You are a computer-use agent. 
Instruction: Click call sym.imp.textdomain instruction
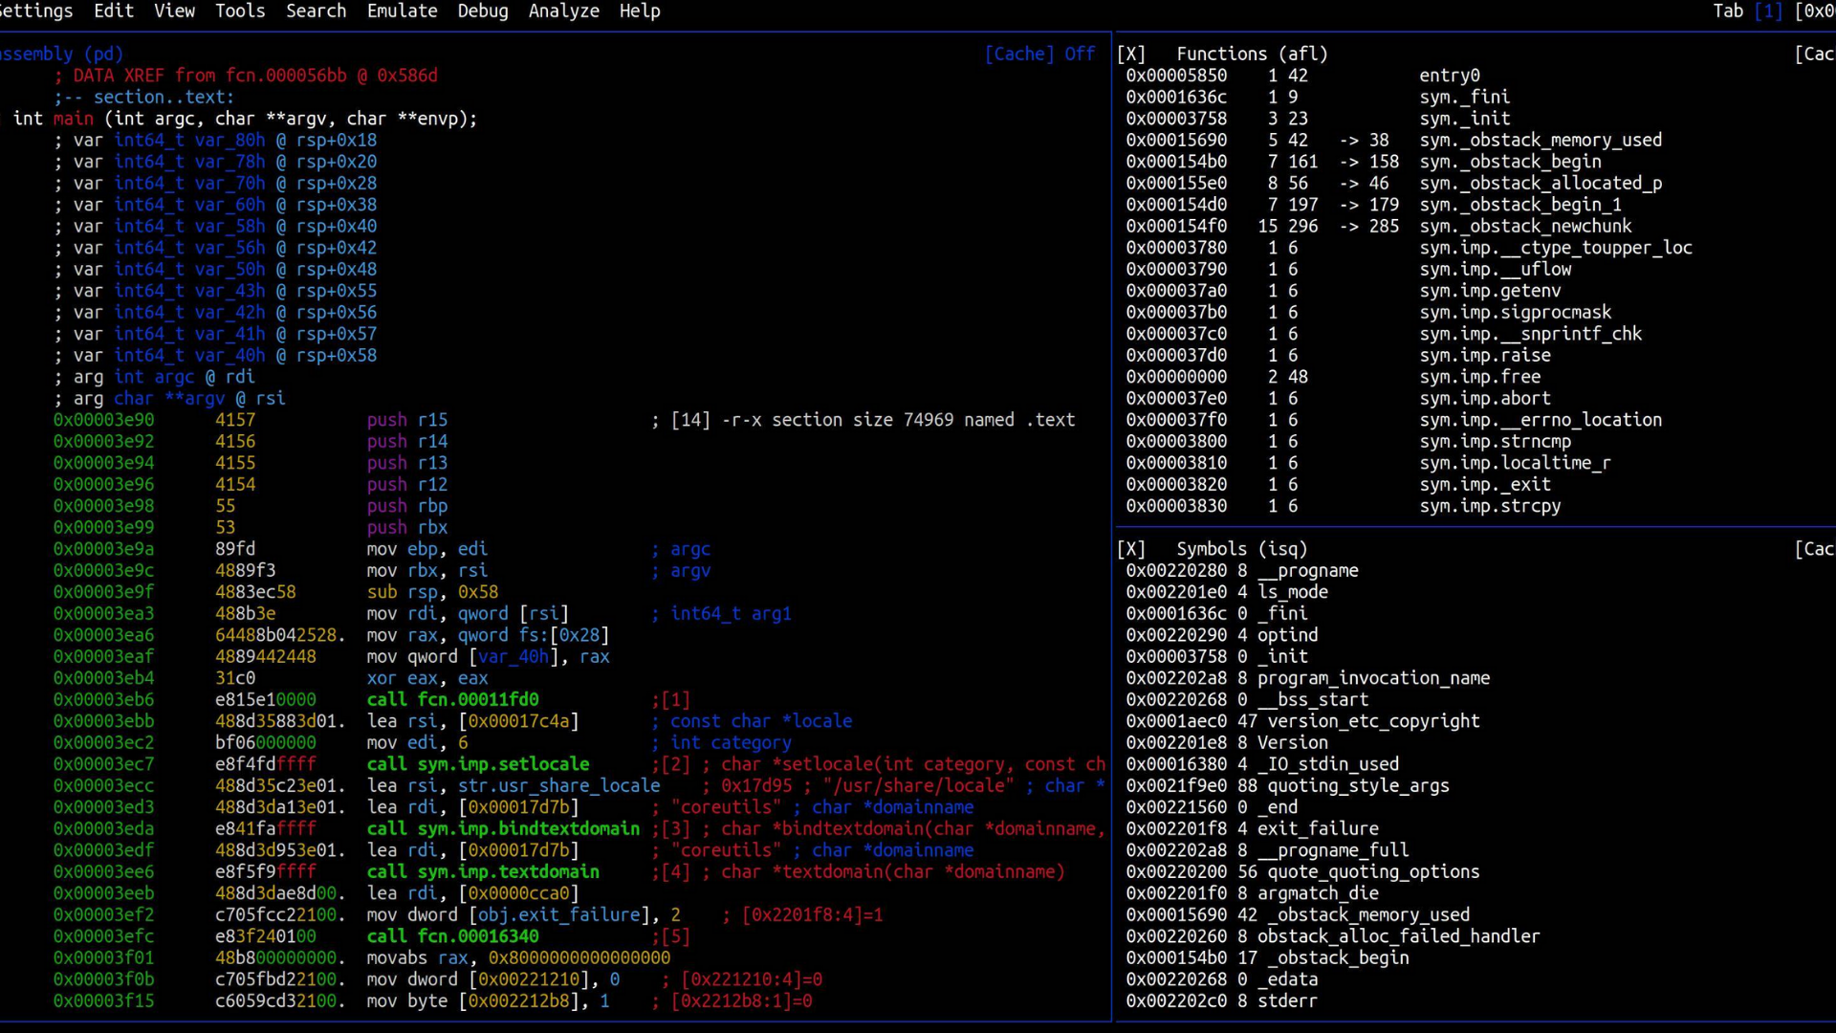click(483, 871)
